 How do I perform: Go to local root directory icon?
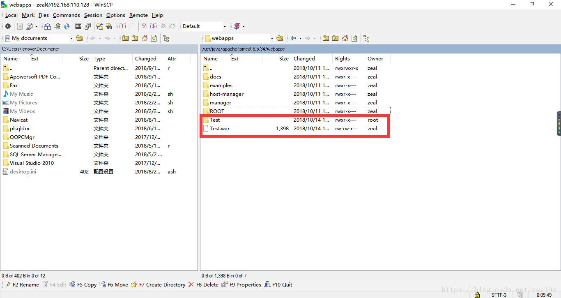click(135, 38)
